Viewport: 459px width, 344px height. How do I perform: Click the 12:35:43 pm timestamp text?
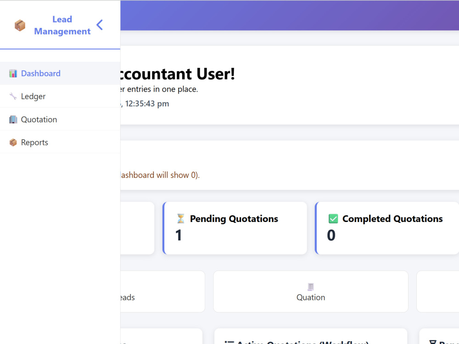click(x=147, y=104)
